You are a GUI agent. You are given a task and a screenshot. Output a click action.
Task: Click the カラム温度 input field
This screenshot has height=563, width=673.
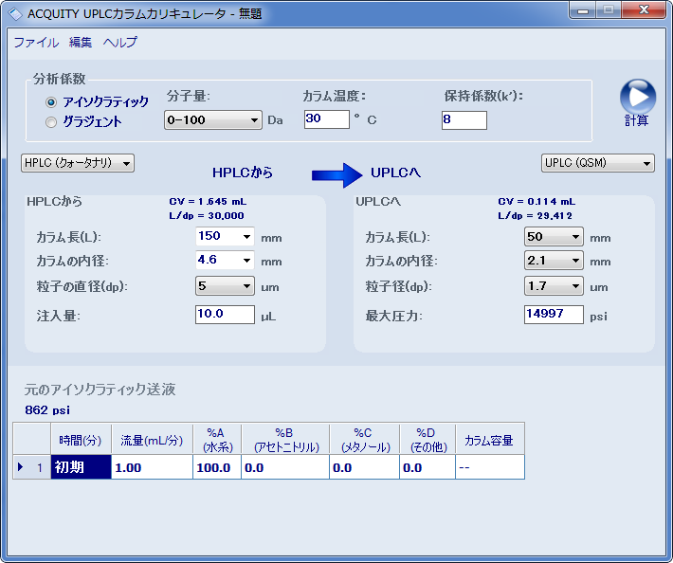pos(327,118)
